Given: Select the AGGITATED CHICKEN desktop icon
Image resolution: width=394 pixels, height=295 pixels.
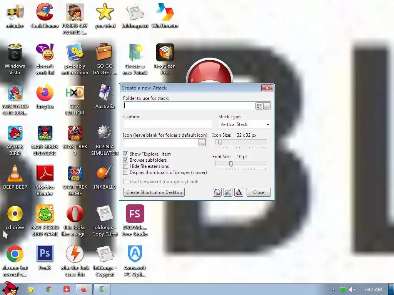Looking at the screenshot, I should click(x=15, y=100).
